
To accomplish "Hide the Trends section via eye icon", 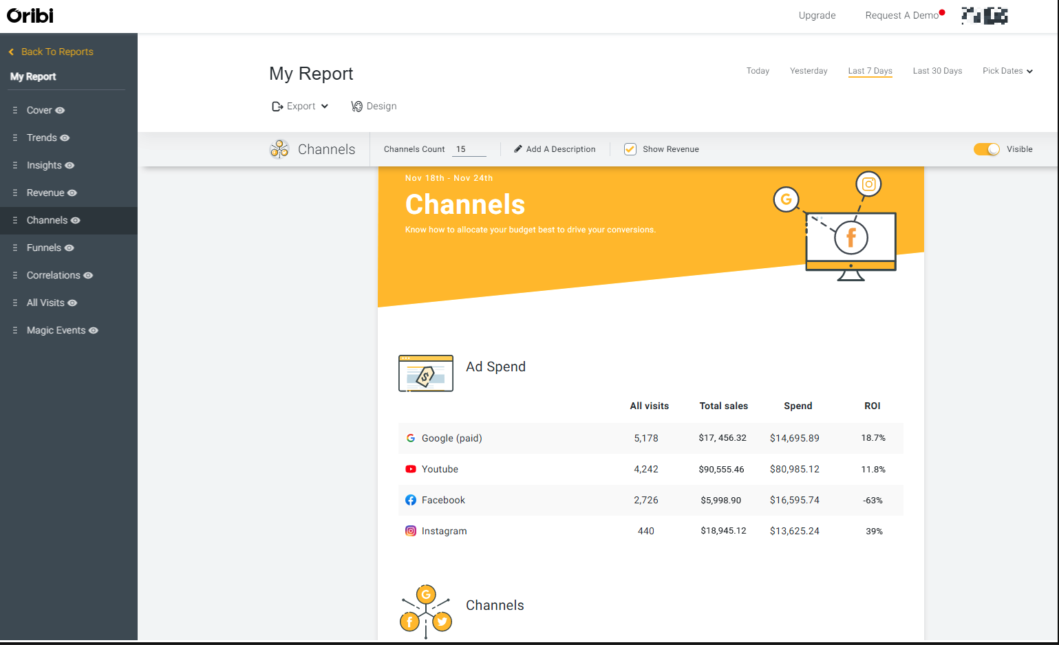I will coord(65,138).
